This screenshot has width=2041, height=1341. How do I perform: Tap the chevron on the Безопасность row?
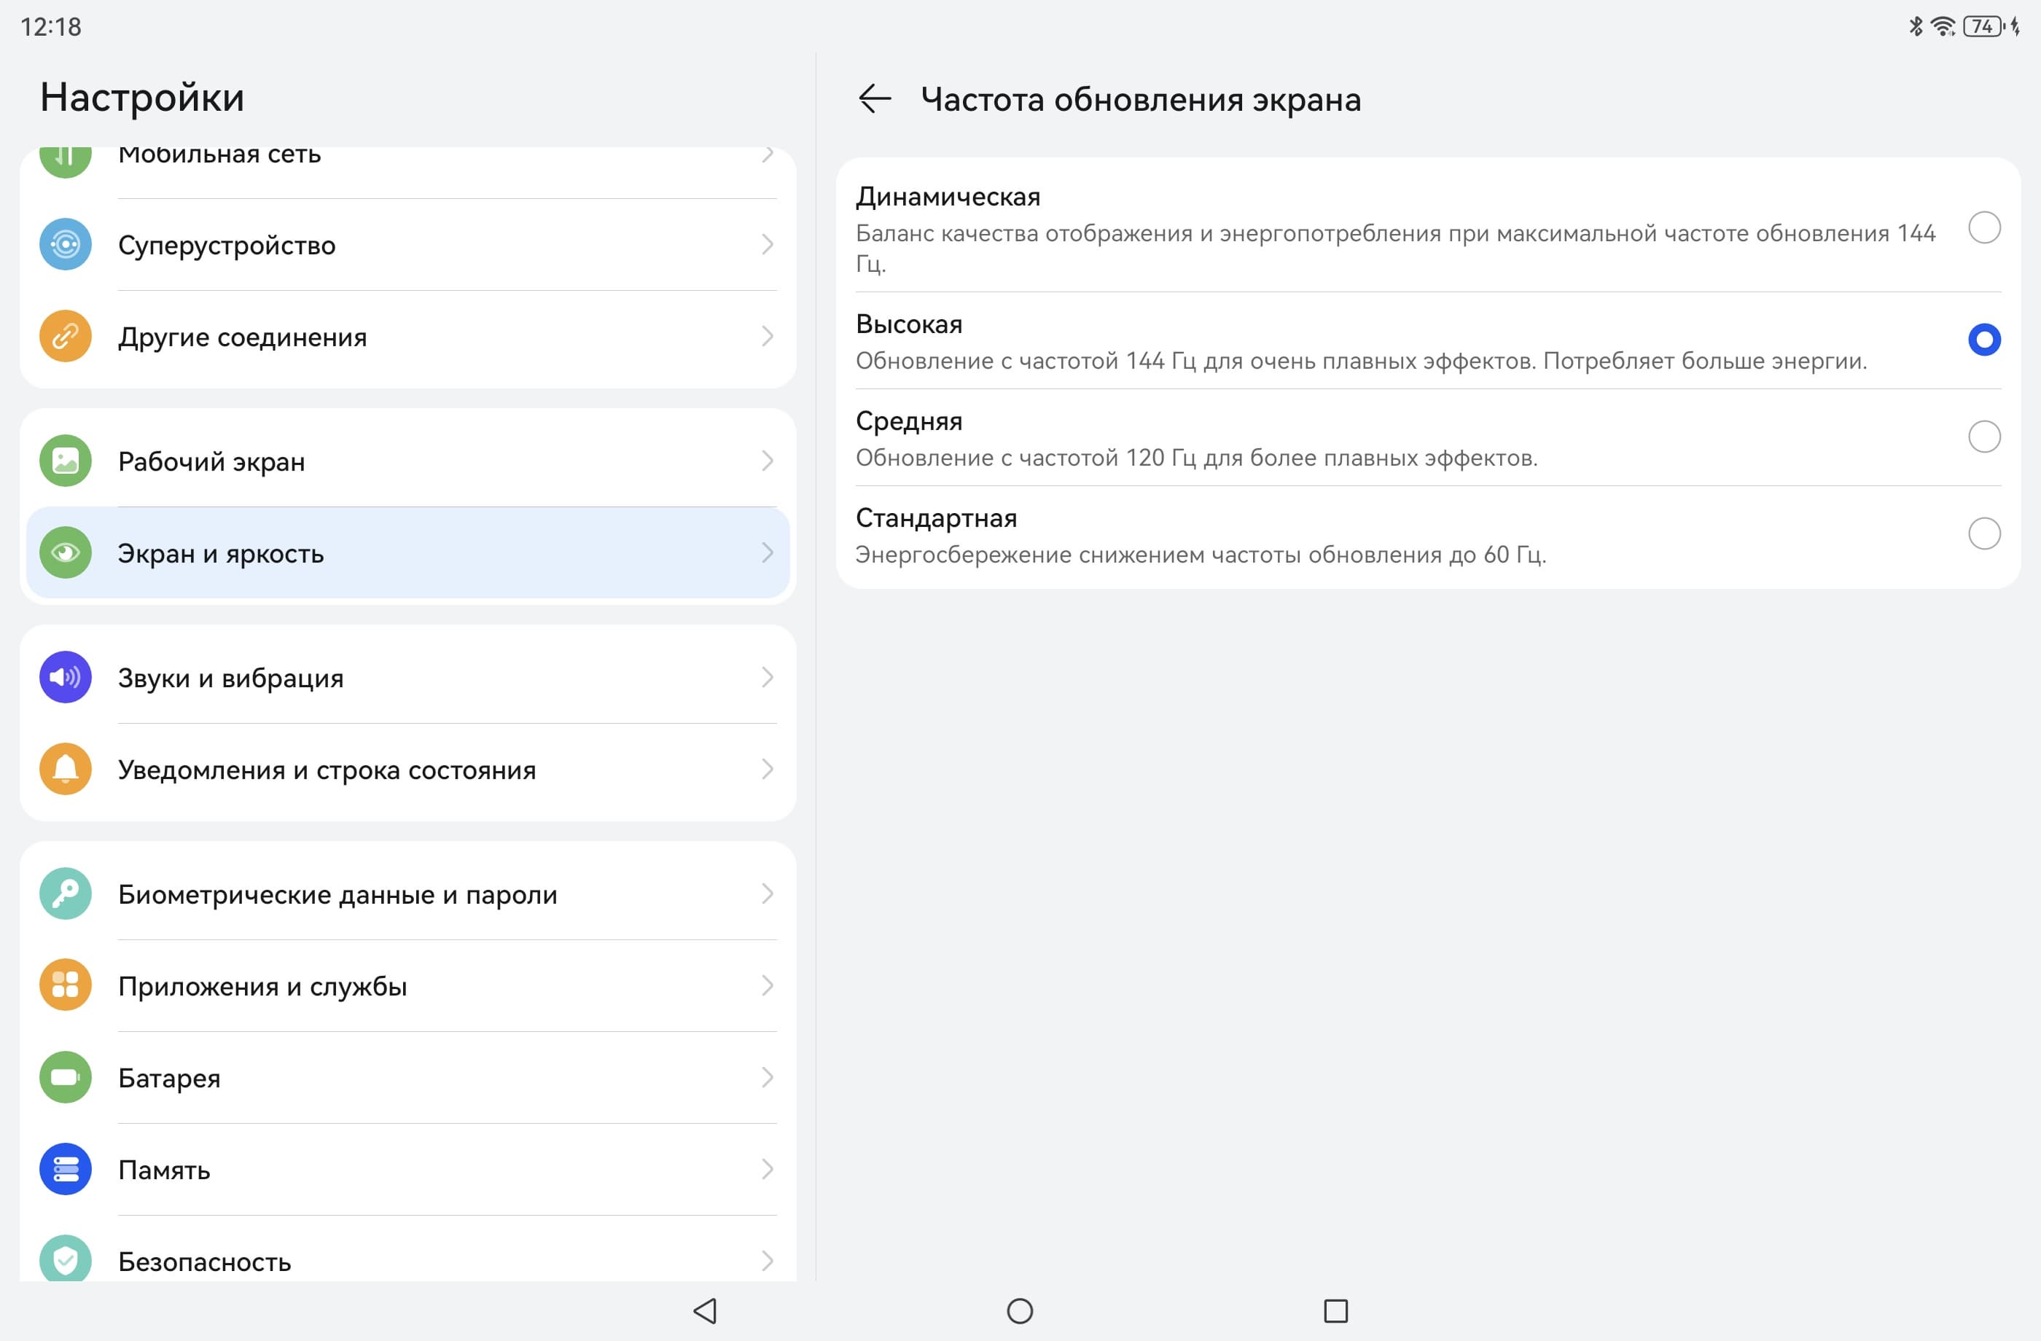pyautogui.click(x=768, y=1260)
